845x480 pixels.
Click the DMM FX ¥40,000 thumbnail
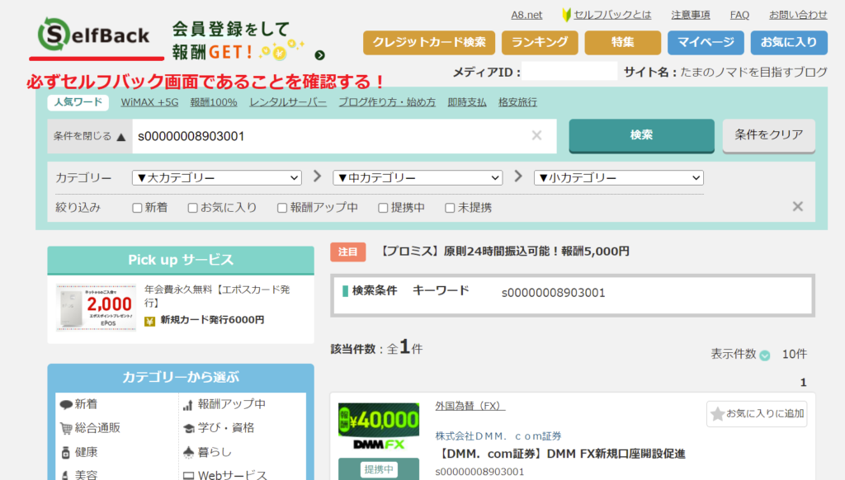[x=379, y=426]
